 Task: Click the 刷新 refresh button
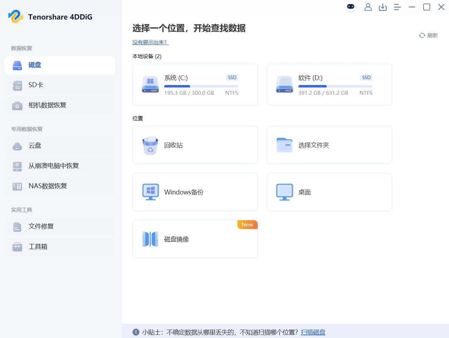(x=428, y=36)
